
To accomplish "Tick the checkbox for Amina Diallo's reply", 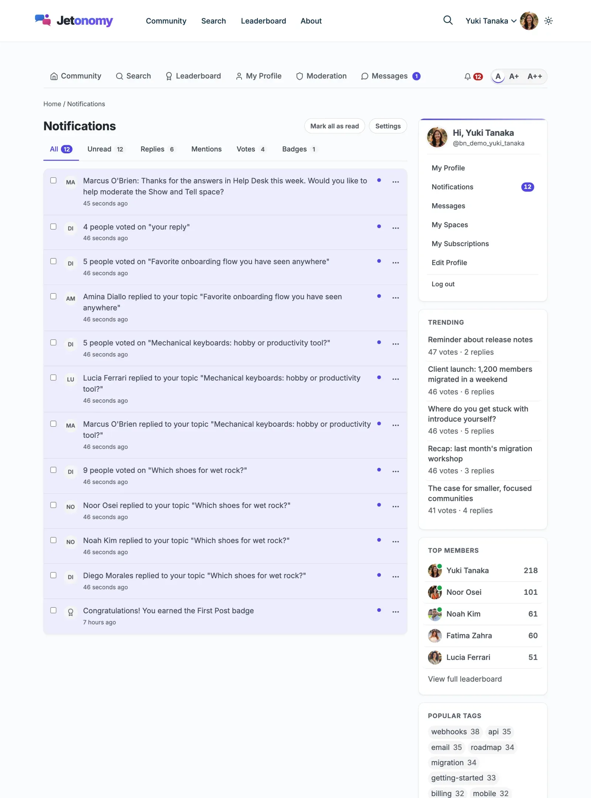I will point(54,296).
